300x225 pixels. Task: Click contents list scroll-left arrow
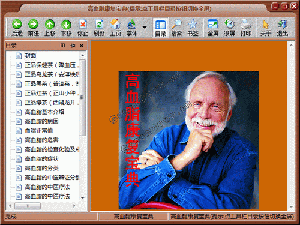(x=10, y=206)
